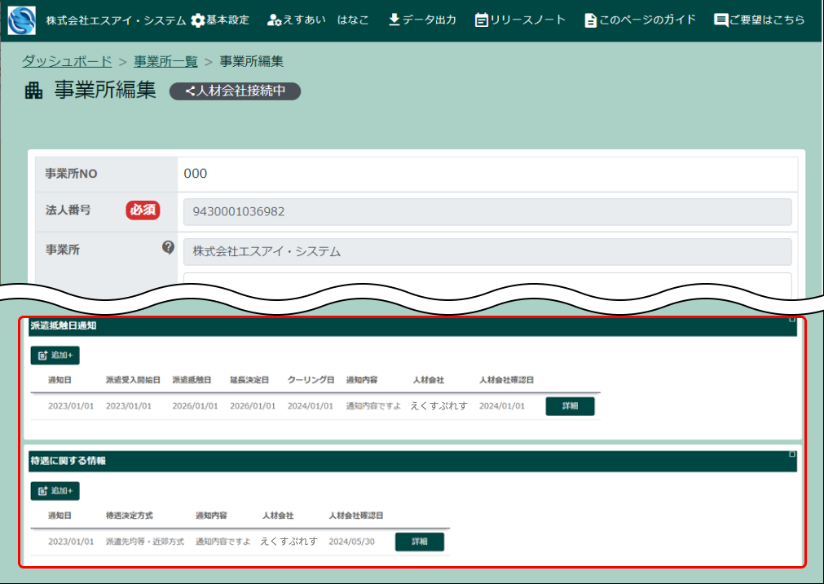
Task: Click the 法人番号 input field
Action: [487, 211]
